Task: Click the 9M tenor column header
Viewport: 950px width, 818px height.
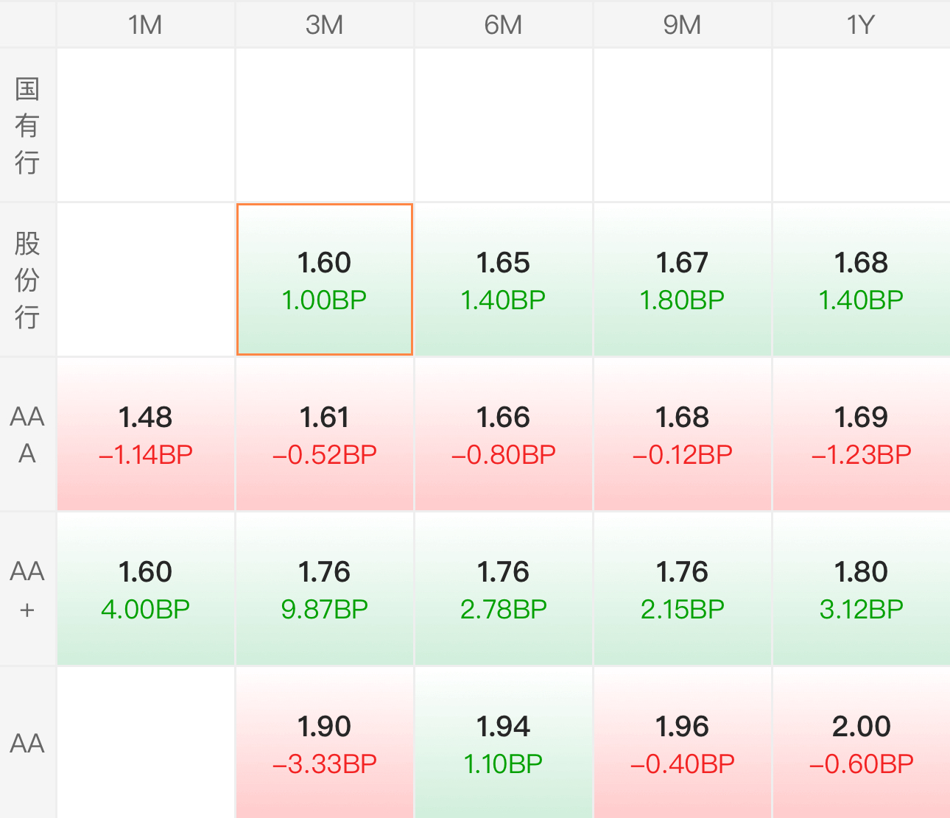Action: pyautogui.click(x=682, y=25)
